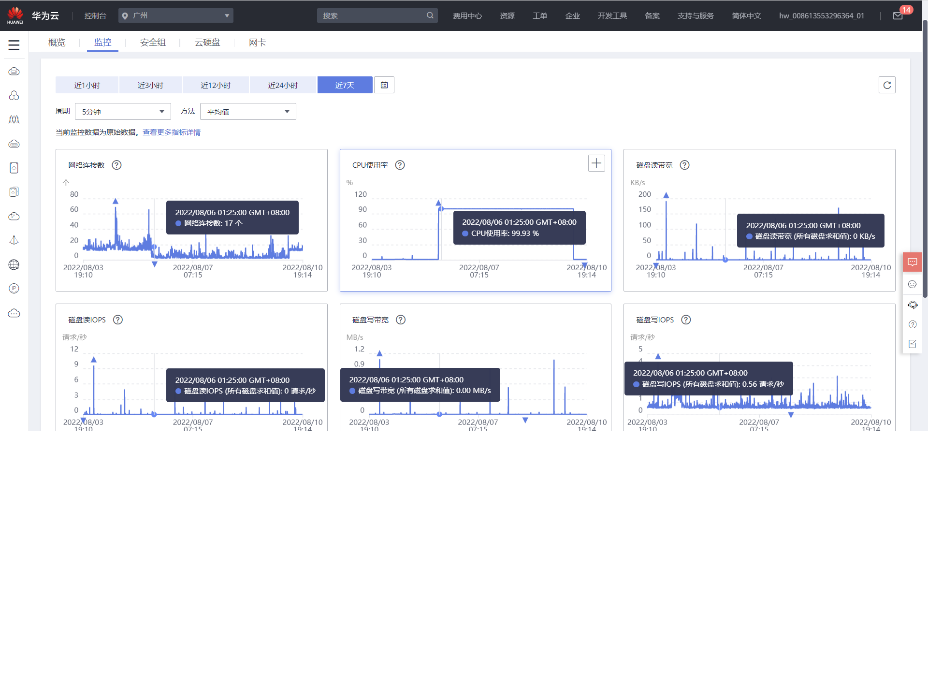Open 查看更多指标详情 link
Viewport: 928px width, 700px height.
pyautogui.click(x=172, y=132)
